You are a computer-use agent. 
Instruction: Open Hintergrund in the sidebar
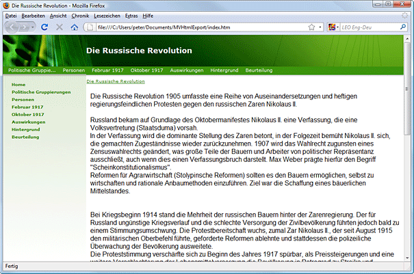pyautogui.click(x=25, y=130)
